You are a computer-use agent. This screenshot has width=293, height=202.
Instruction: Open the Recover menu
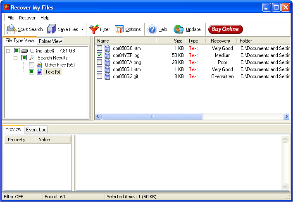27,18
